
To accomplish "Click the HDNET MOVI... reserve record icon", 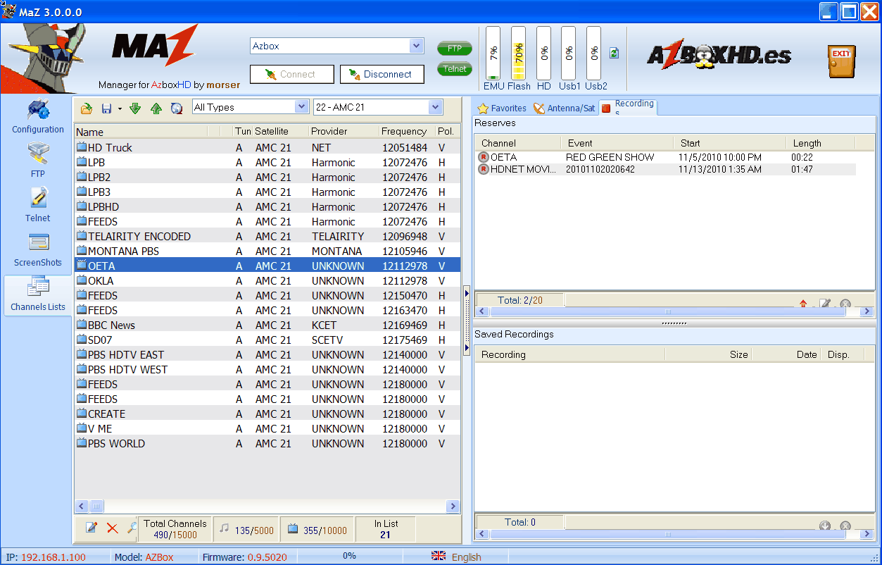I will click(x=484, y=169).
